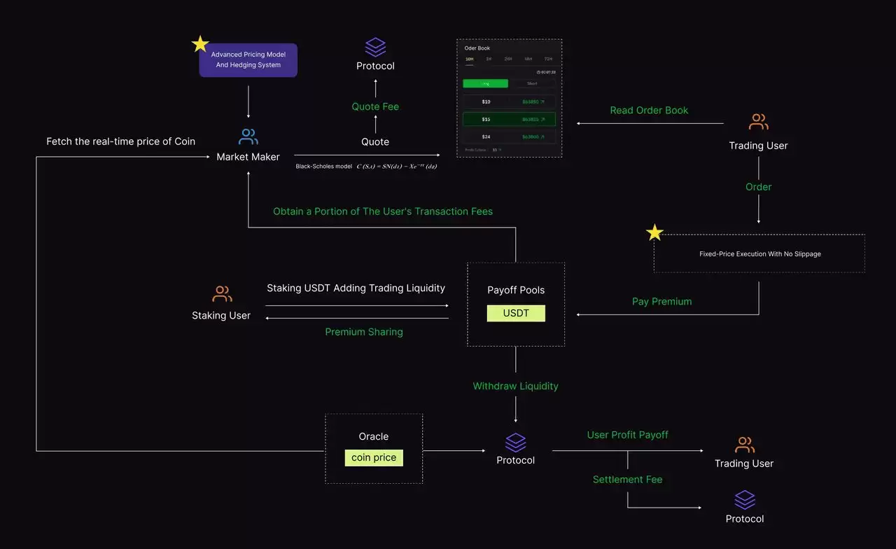Select the 10M tab in order book
This screenshot has width=896, height=549.
[x=470, y=60]
